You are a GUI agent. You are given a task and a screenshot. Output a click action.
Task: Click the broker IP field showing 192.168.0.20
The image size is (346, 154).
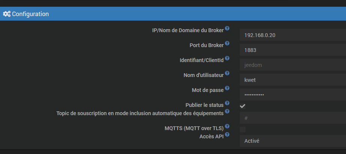[x=293, y=35]
